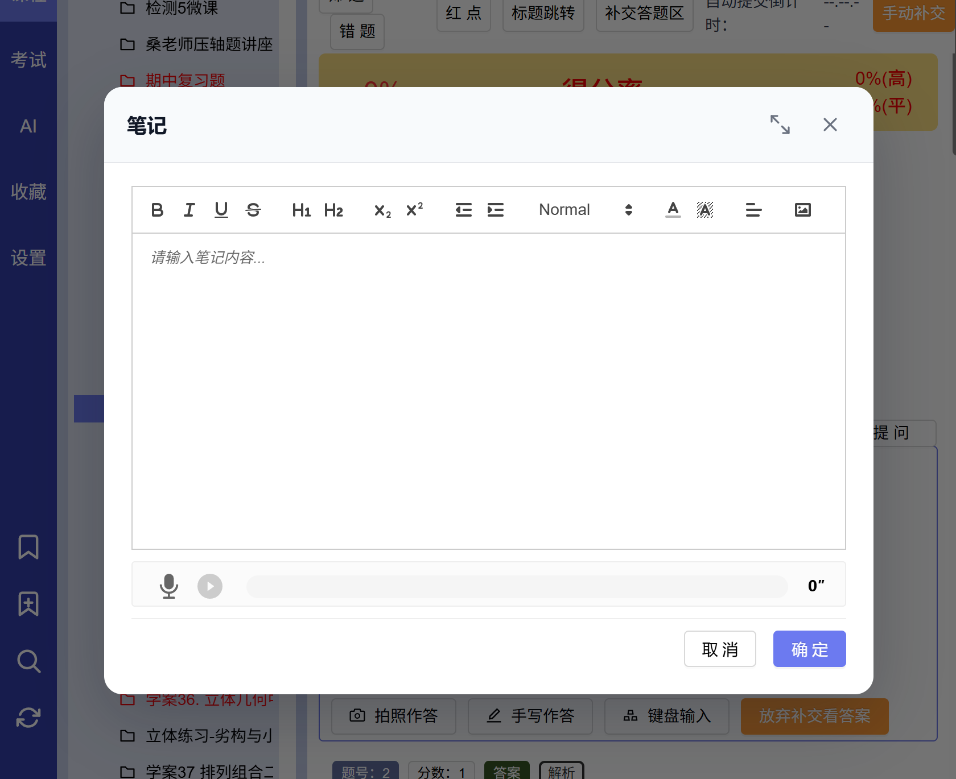Set Heading 1 style
This screenshot has width=956, height=779.
tap(301, 210)
